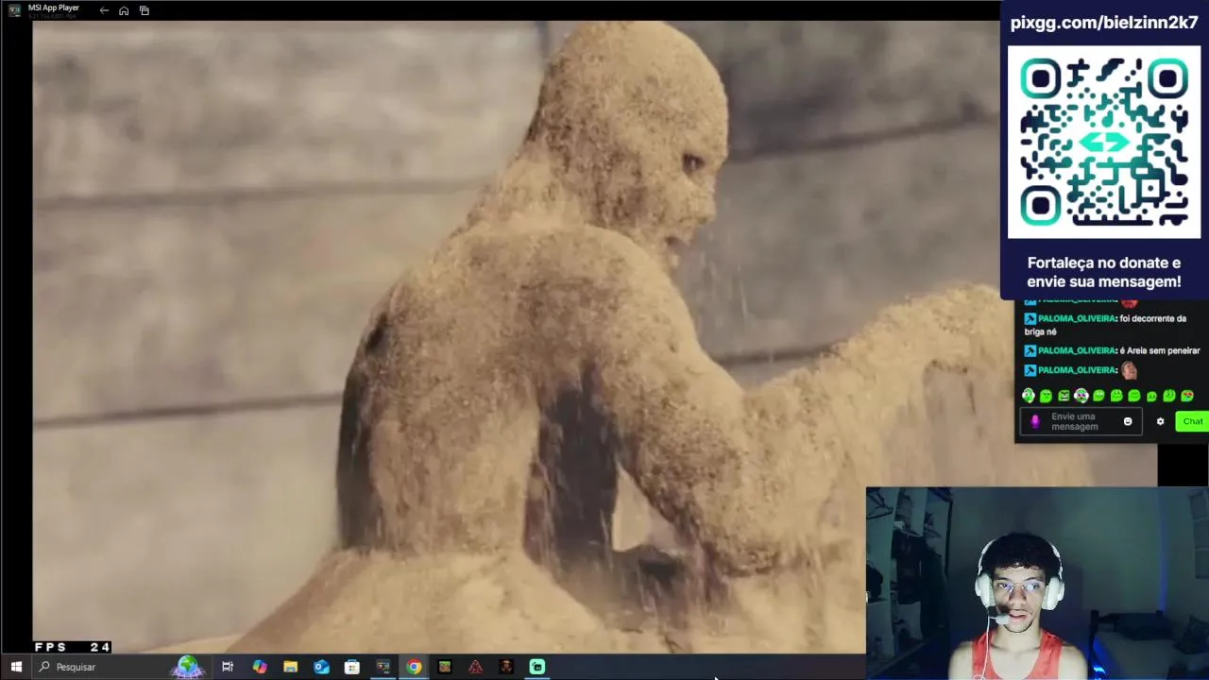Screen dimensions: 1209x680
Task: Select the sixth green blob emote
Action: coord(1116,396)
